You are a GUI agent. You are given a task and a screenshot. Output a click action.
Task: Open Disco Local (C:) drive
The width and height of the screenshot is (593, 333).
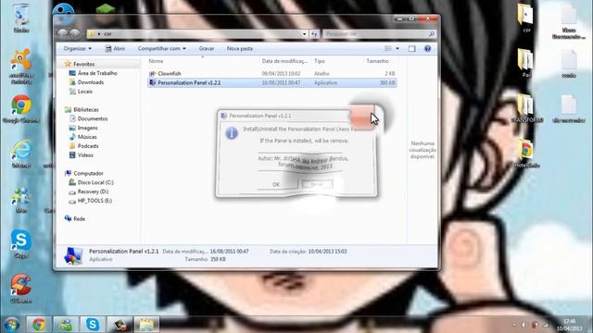pyautogui.click(x=95, y=182)
